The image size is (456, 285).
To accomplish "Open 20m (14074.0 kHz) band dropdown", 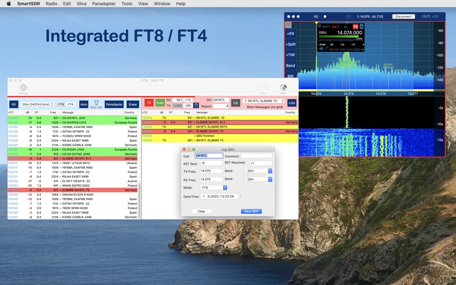I will 37,104.
